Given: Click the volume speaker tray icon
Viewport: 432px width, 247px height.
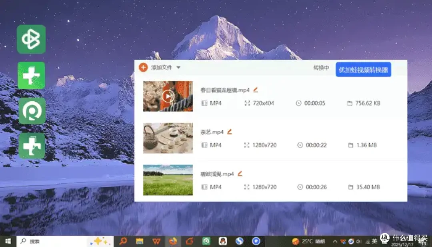Looking at the screenshot, I should pos(359,241).
